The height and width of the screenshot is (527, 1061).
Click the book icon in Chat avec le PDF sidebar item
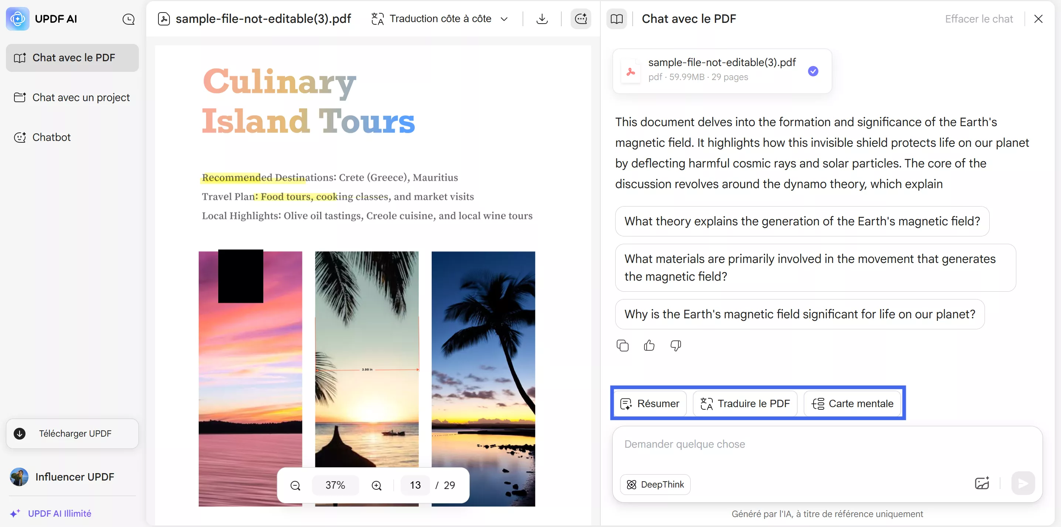pos(20,58)
